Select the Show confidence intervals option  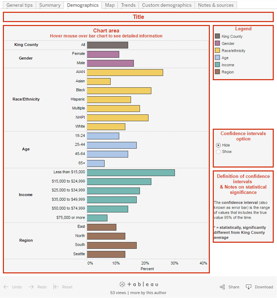click(x=218, y=152)
